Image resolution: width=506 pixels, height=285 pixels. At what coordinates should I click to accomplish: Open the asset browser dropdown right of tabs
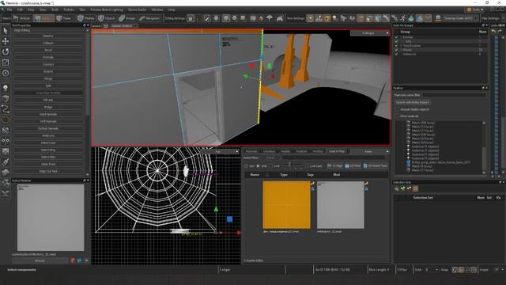tap(370, 151)
